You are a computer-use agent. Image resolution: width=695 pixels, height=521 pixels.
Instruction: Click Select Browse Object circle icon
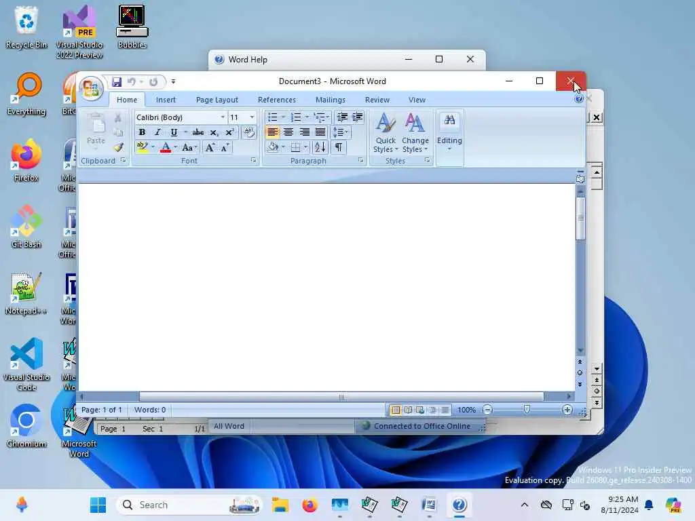point(580,372)
